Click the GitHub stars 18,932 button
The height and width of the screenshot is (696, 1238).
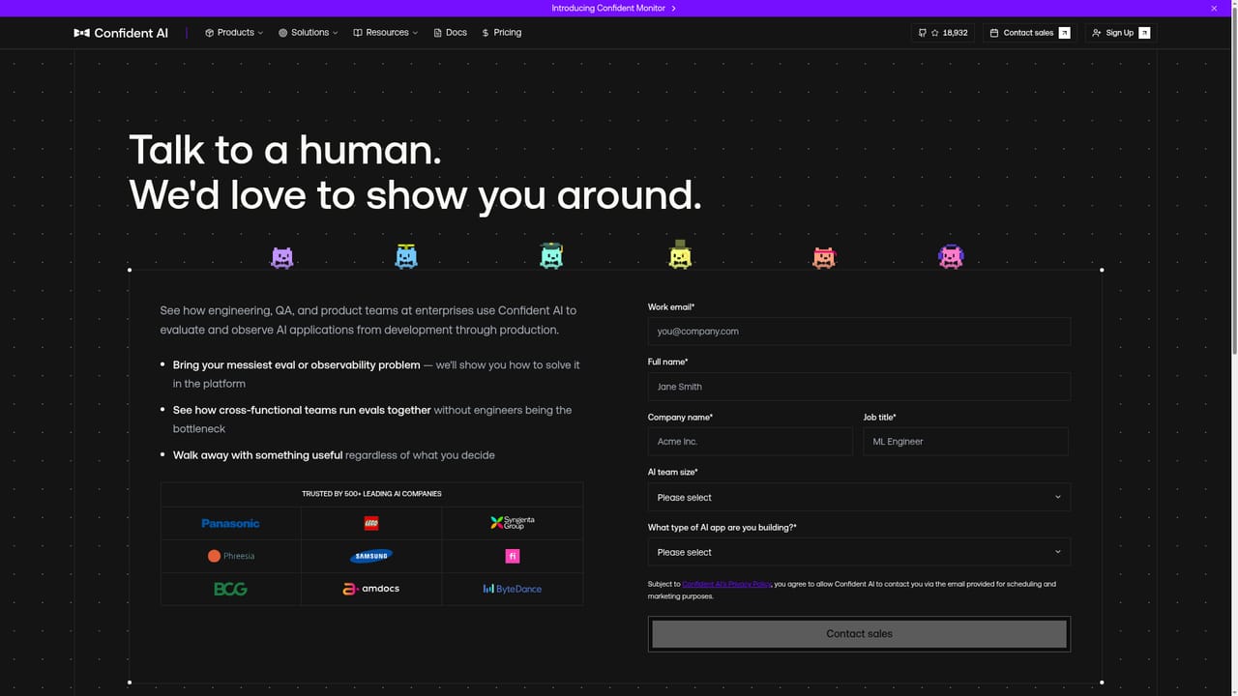coord(943,33)
